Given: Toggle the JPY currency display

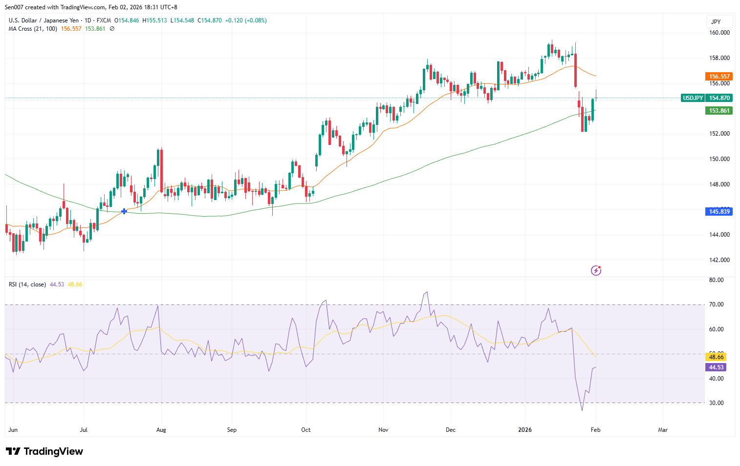Looking at the screenshot, I should coord(717,21).
